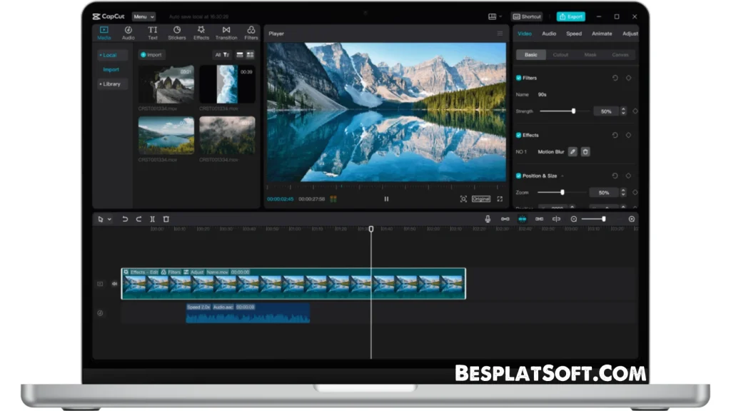Screen dimensions: 731x411
Task: Open the CapCut Menu dropdown
Action: tap(143, 16)
